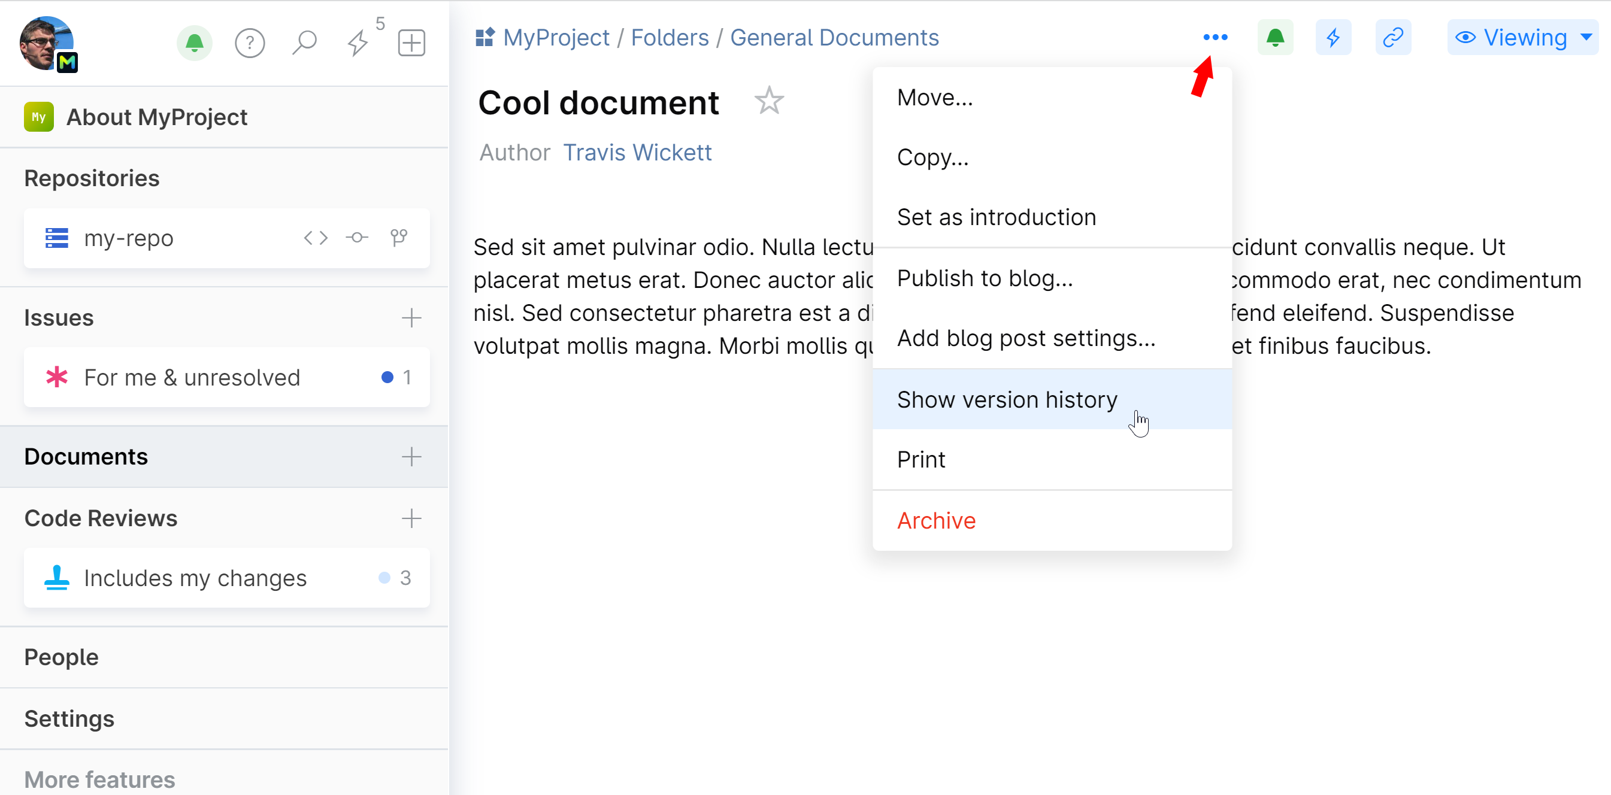Star the Cool document
The image size is (1611, 795).
click(768, 101)
